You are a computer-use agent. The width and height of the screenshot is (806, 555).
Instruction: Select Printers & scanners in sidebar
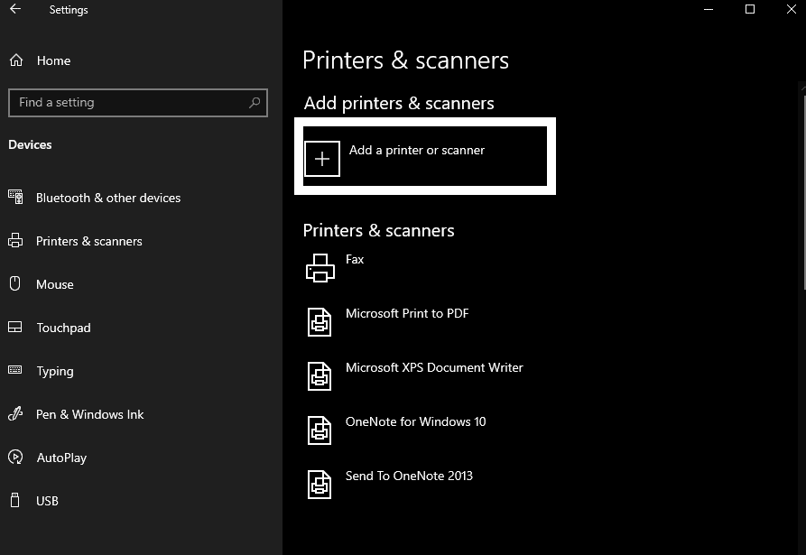click(x=89, y=241)
